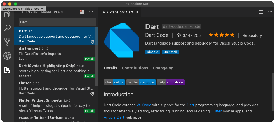Click the extensions search field containing Dart

57,22
